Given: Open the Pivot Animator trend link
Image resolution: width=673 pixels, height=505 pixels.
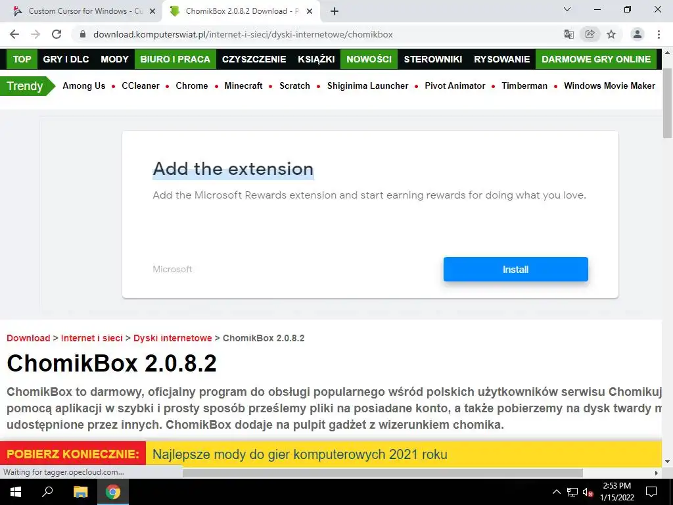Looking at the screenshot, I should [455, 86].
